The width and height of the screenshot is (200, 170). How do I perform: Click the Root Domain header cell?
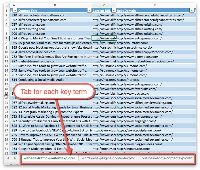[155, 11]
